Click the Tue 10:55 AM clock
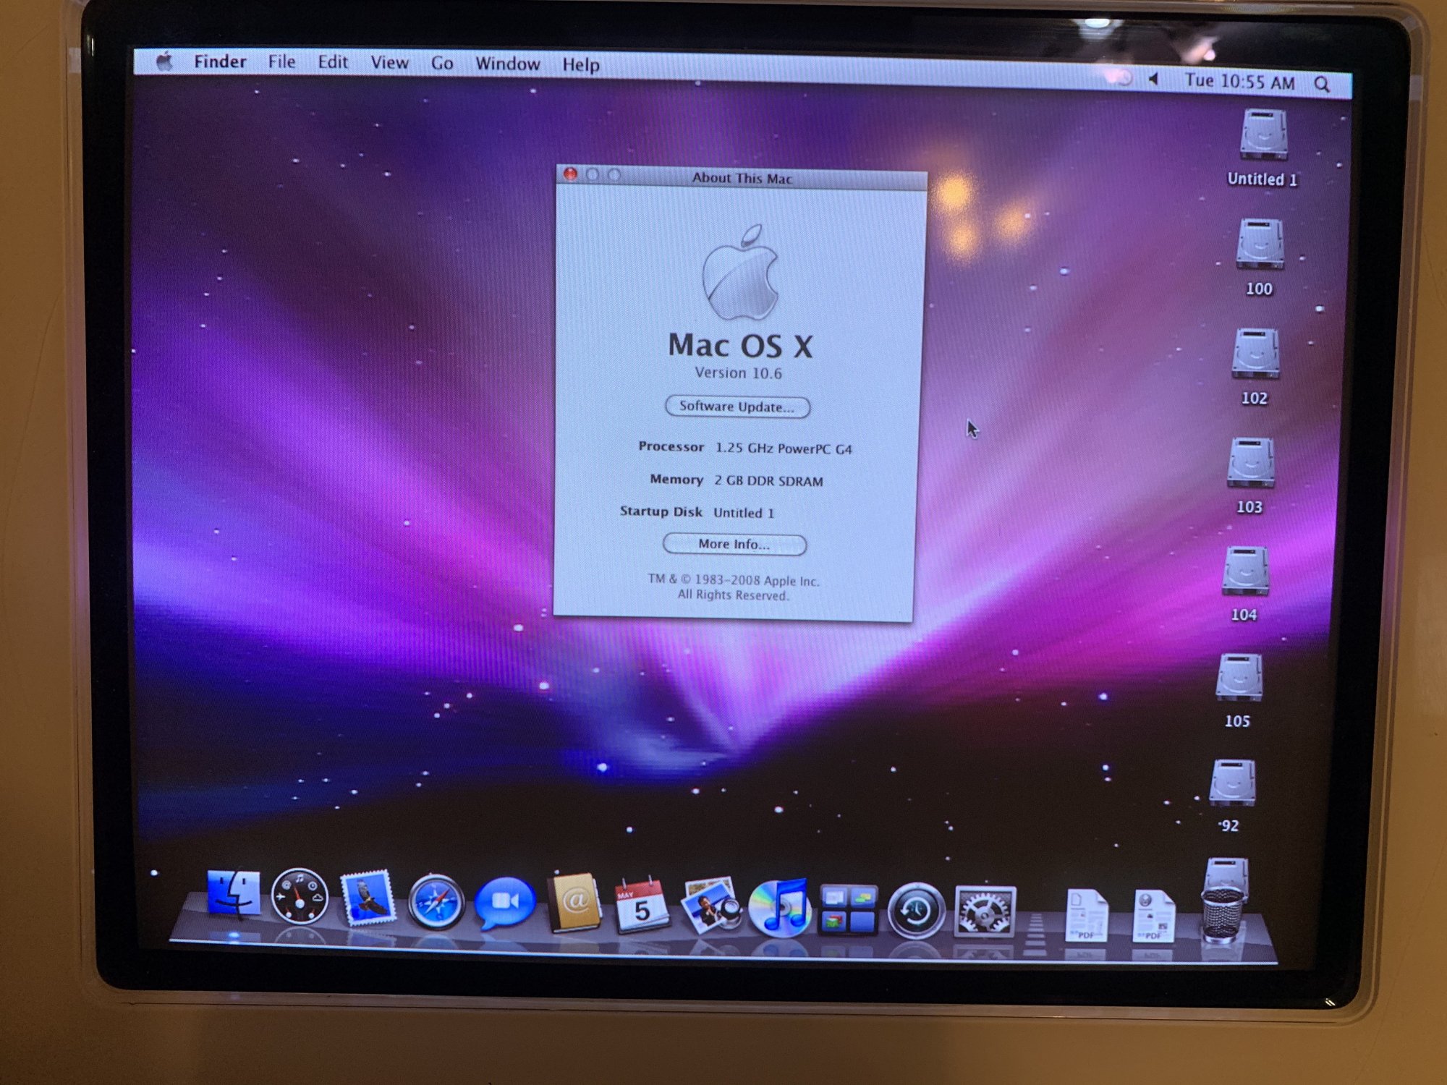Screen dimensions: 1447x1085 tap(1239, 82)
